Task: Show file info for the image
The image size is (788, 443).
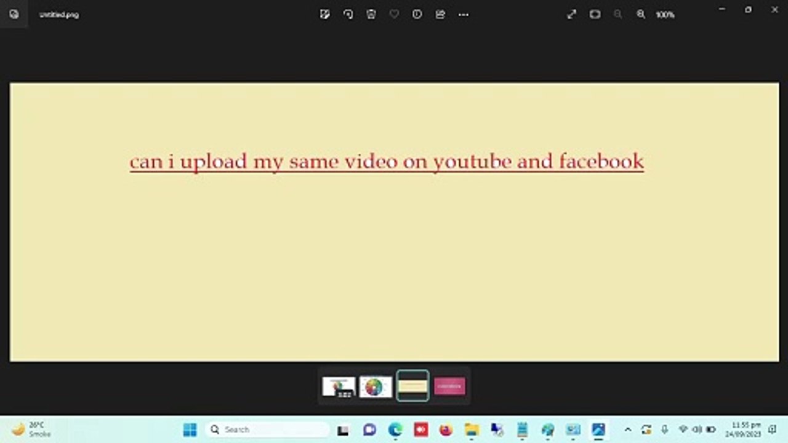Action: pyautogui.click(x=417, y=14)
